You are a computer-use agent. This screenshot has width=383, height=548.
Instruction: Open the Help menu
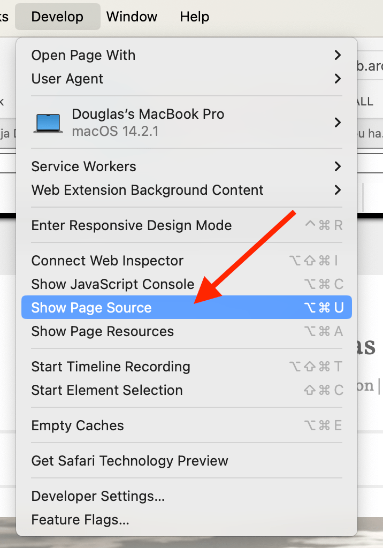pyautogui.click(x=194, y=17)
